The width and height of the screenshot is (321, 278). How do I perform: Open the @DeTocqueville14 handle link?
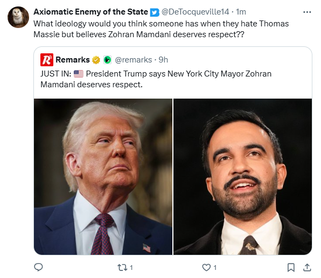click(196, 12)
